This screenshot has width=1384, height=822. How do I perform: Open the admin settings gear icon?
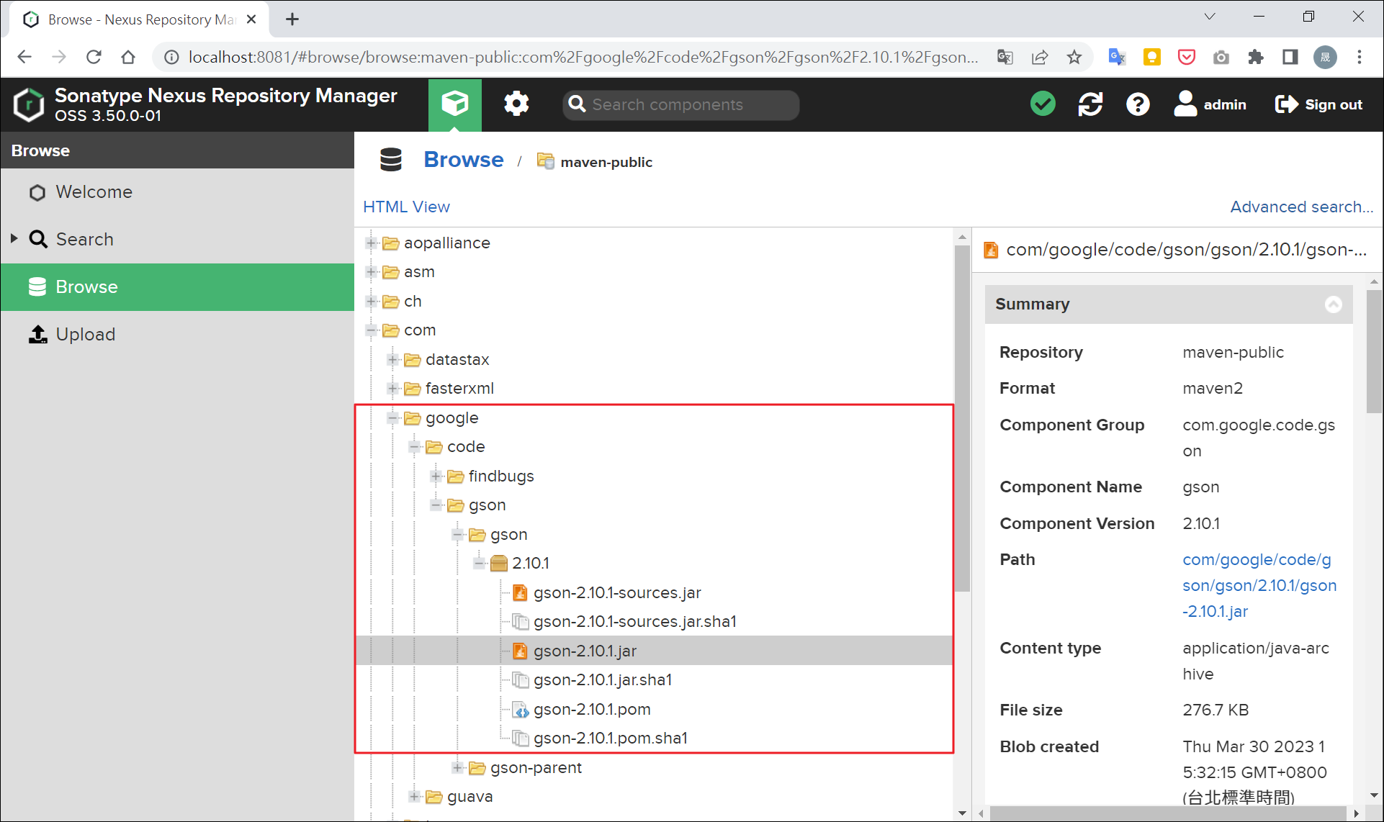click(516, 104)
